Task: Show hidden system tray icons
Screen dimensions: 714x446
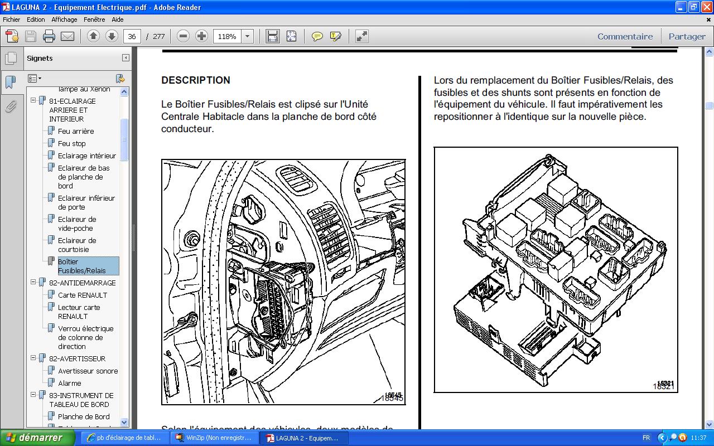Action: coord(662,438)
